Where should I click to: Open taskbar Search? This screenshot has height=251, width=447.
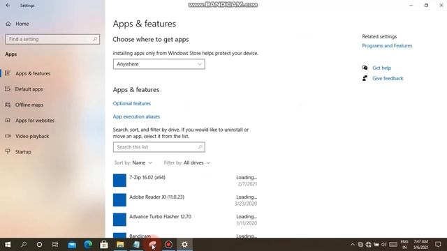24,245
